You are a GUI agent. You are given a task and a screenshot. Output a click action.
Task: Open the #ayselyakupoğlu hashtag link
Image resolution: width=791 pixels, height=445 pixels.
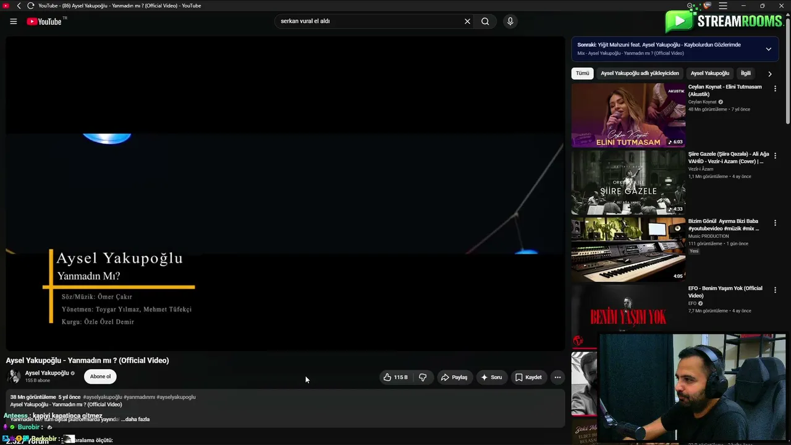pyautogui.click(x=103, y=397)
